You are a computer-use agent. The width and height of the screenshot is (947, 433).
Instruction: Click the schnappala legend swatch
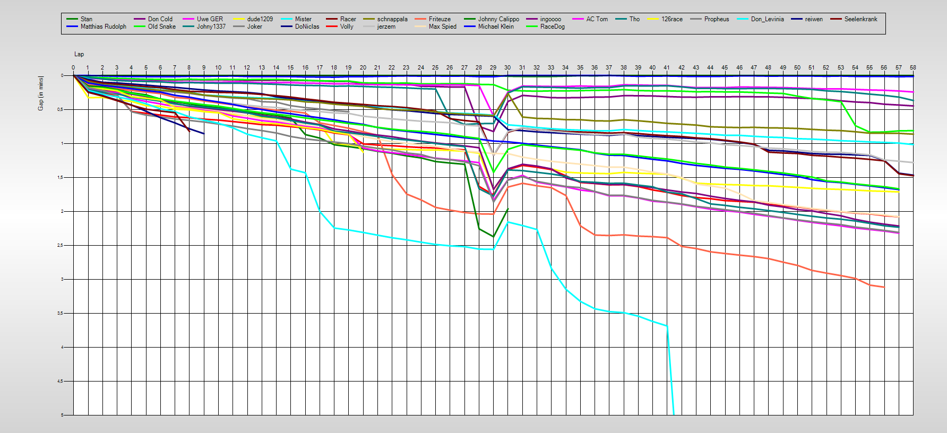[369, 19]
